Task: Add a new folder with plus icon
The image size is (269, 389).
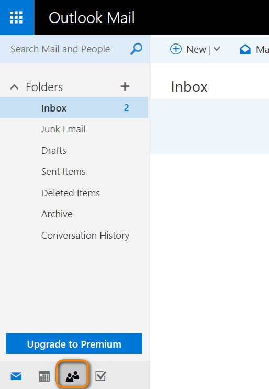Action: (x=125, y=86)
